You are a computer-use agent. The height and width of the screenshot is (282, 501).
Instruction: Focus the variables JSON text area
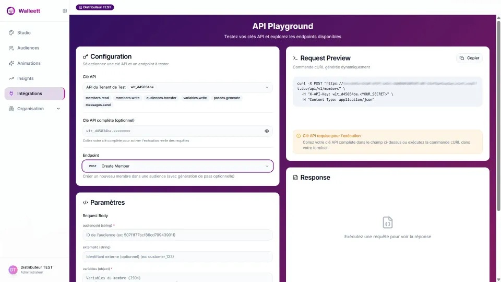[177, 277]
